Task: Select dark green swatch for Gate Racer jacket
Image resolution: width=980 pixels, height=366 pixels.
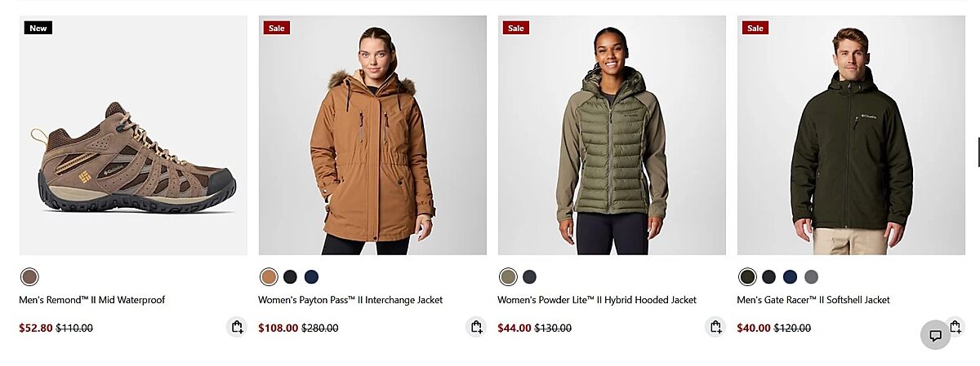Action: coord(747,277)
